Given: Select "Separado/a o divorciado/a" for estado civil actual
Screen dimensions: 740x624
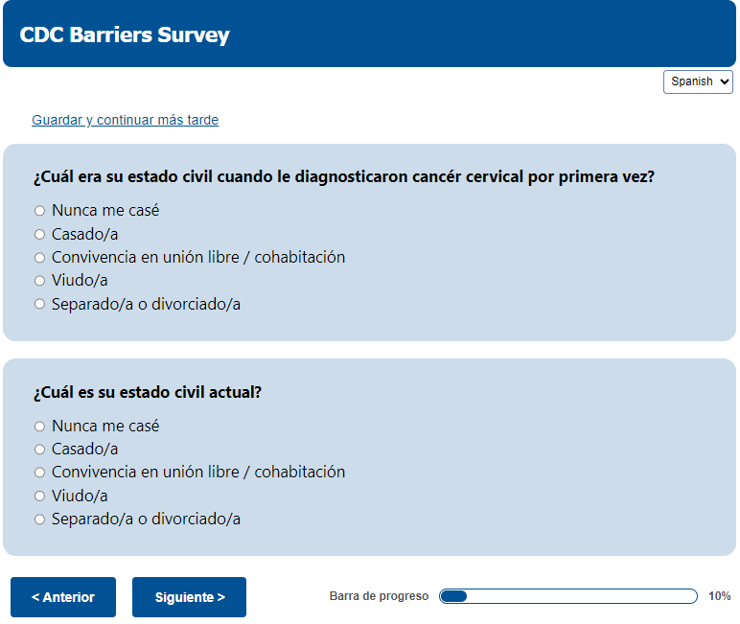Looking at the screenshot, I should [40, 520].
